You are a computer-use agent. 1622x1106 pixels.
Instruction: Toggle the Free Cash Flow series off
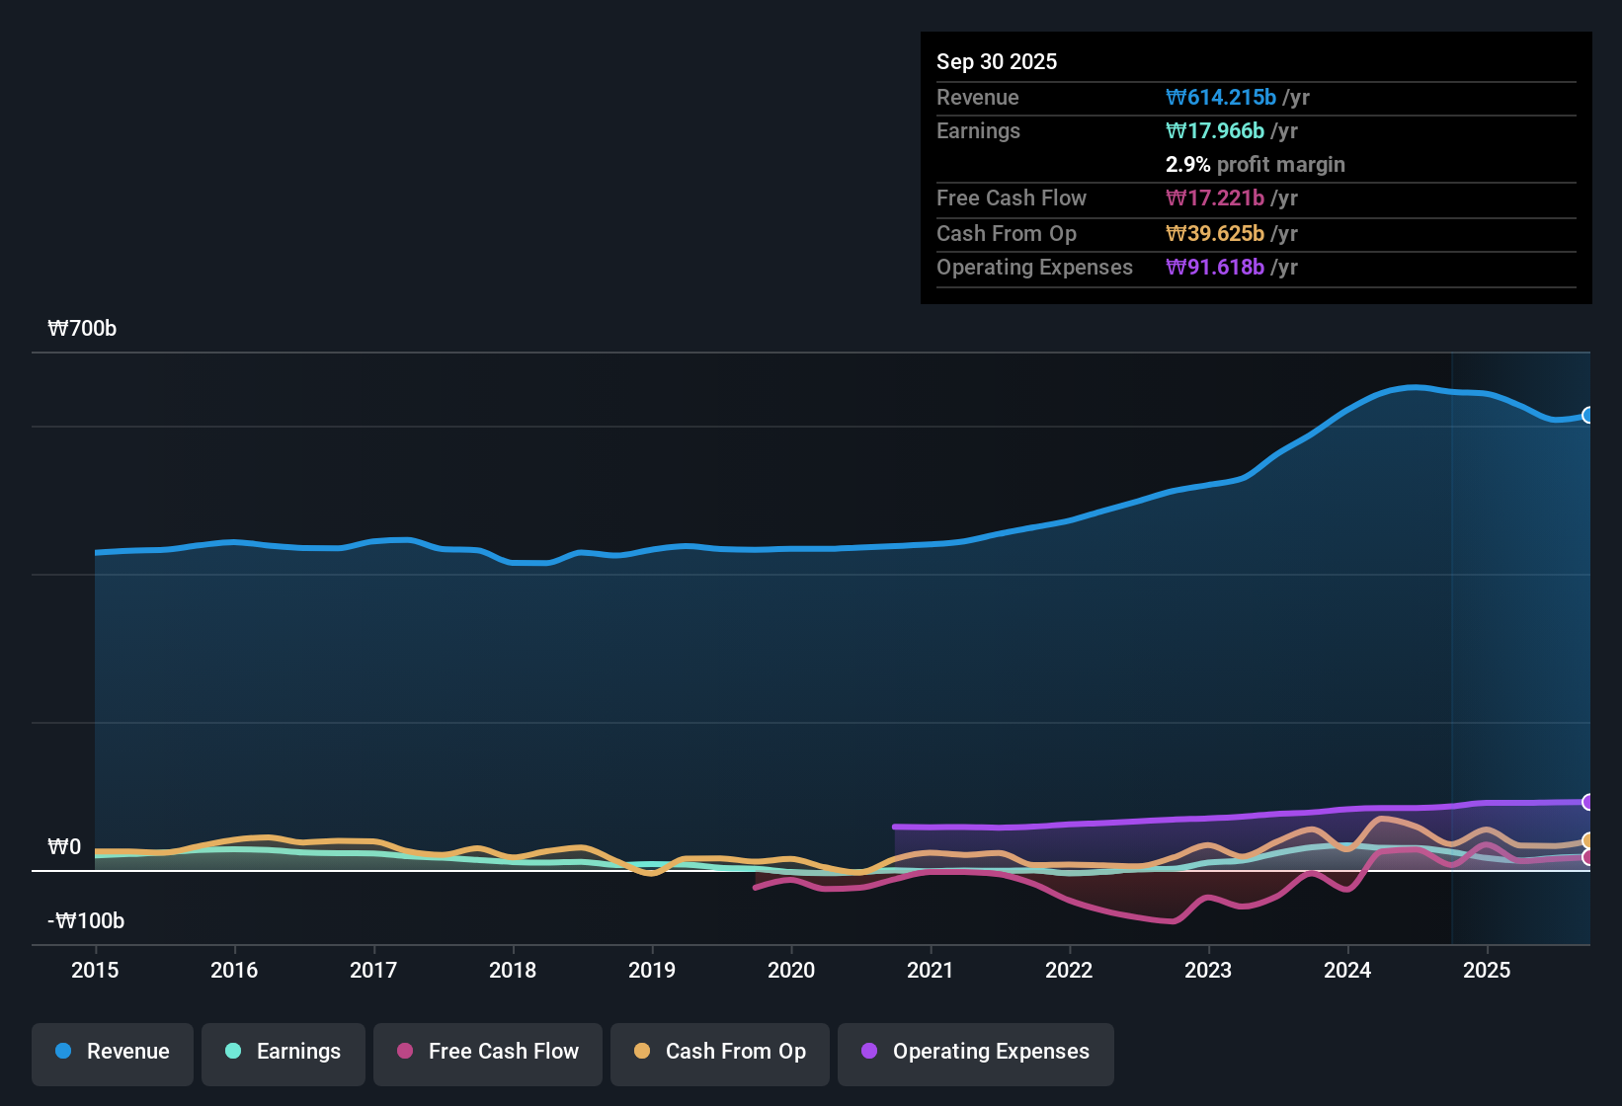[x=487, y=1052]
